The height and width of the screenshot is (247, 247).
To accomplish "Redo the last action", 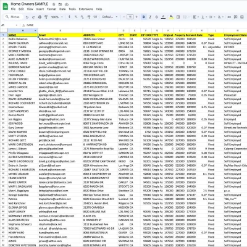I will (x=33, y=17).
